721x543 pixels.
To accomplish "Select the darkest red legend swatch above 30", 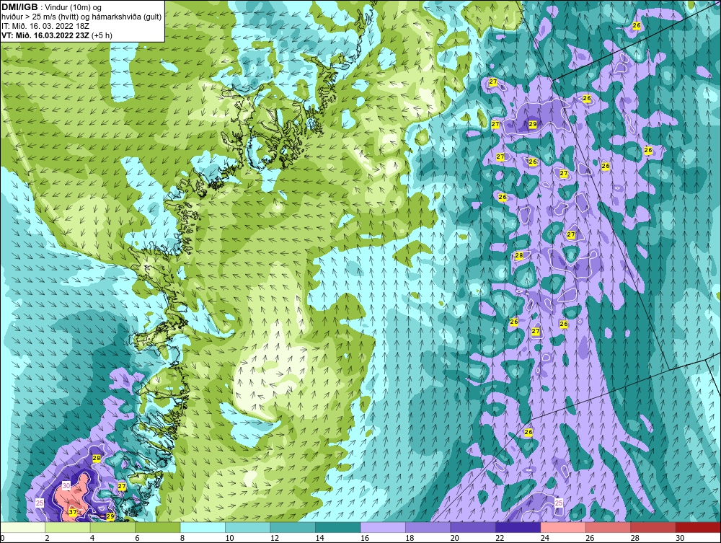I will tap(699, 527).
